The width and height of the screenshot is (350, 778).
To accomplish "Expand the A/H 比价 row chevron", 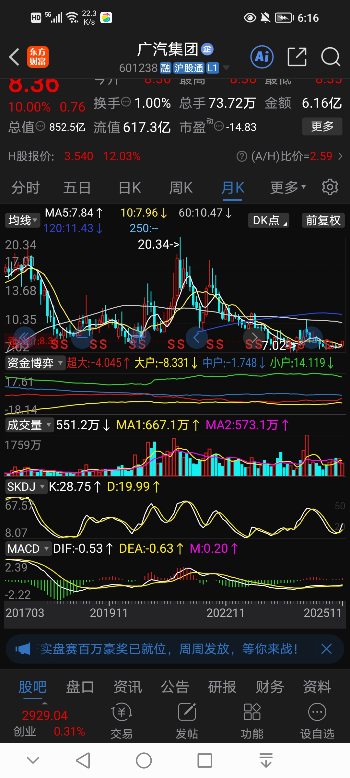I will pos(340,156).
